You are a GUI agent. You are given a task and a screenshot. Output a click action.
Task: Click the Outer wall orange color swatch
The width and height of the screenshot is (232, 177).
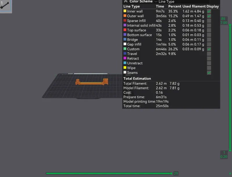click(125, 16)
